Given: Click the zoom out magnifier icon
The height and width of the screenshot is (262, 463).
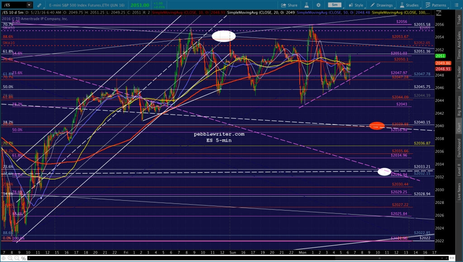Looking at the screenshot, I should point(17,258).
